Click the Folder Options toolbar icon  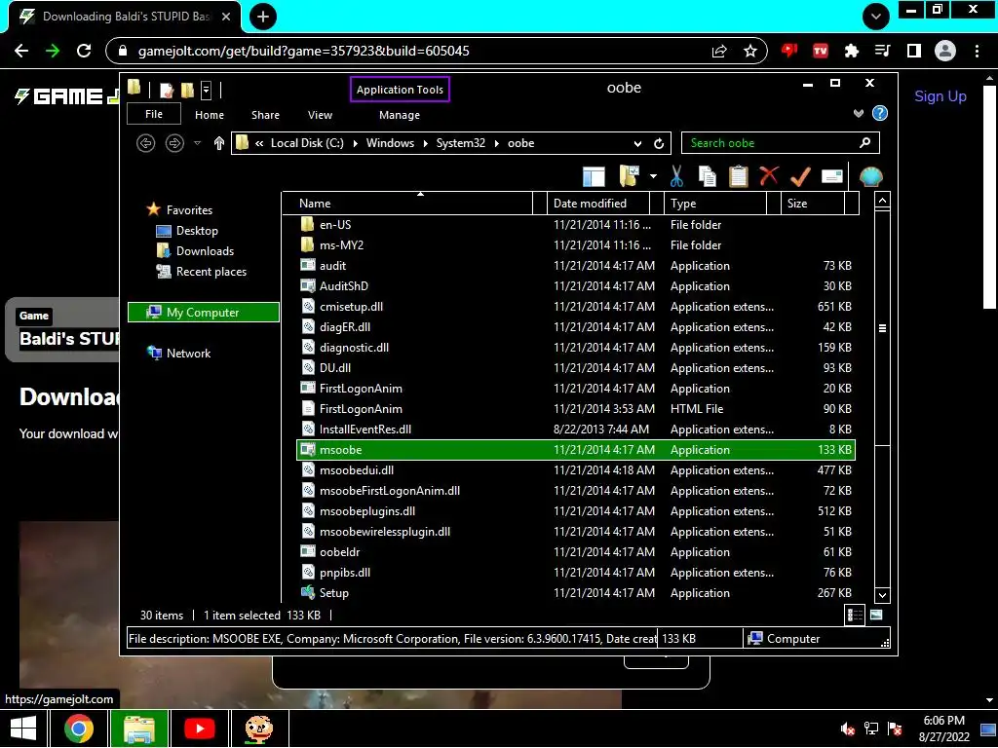pyautogui.click(x=629, y=176)
